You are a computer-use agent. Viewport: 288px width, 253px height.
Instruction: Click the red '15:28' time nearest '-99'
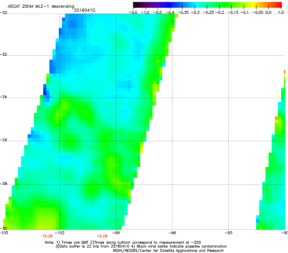coord(102,236)
